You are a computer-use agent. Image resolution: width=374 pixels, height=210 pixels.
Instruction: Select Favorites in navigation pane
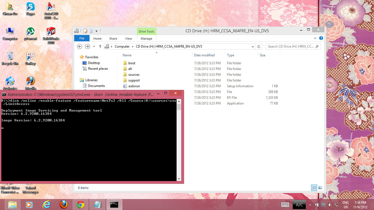92,57
